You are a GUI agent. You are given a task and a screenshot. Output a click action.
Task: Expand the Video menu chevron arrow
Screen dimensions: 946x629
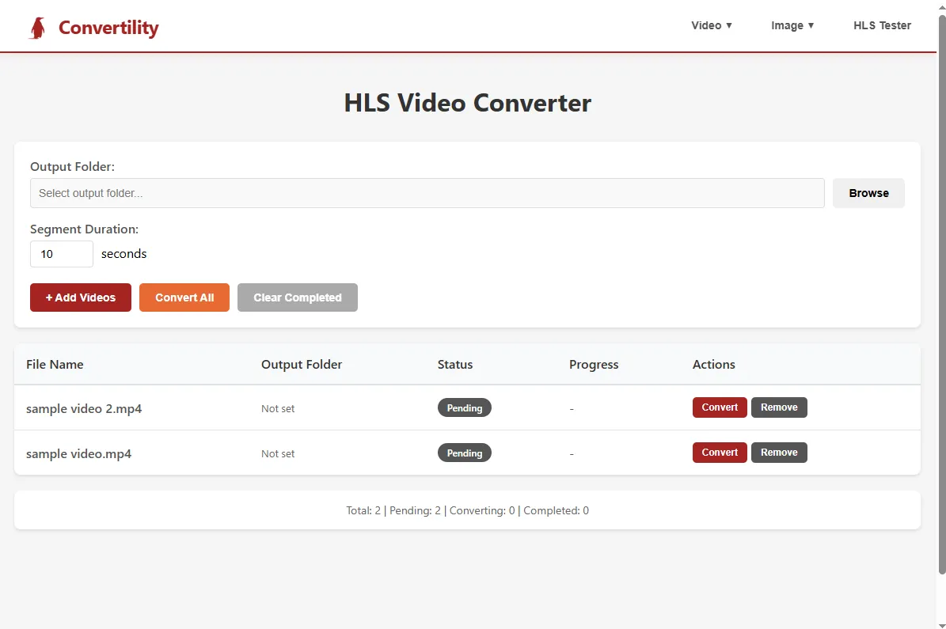tap(730, 25)
